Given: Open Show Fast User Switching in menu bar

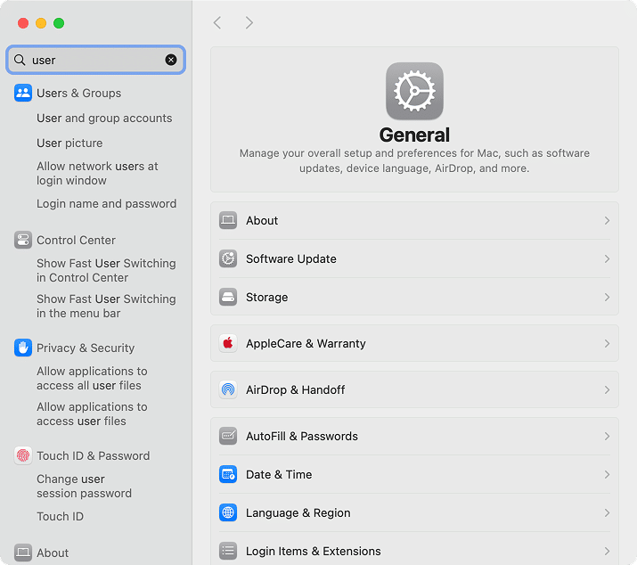Looking at the screenshot, I should coord(106,306).
